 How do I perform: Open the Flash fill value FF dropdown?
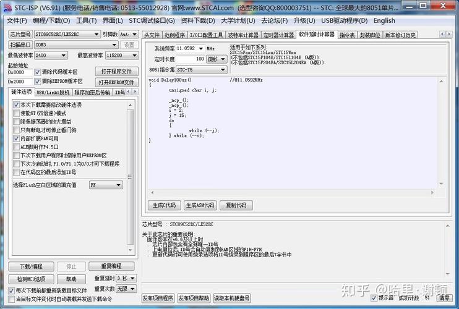point(106,185)
